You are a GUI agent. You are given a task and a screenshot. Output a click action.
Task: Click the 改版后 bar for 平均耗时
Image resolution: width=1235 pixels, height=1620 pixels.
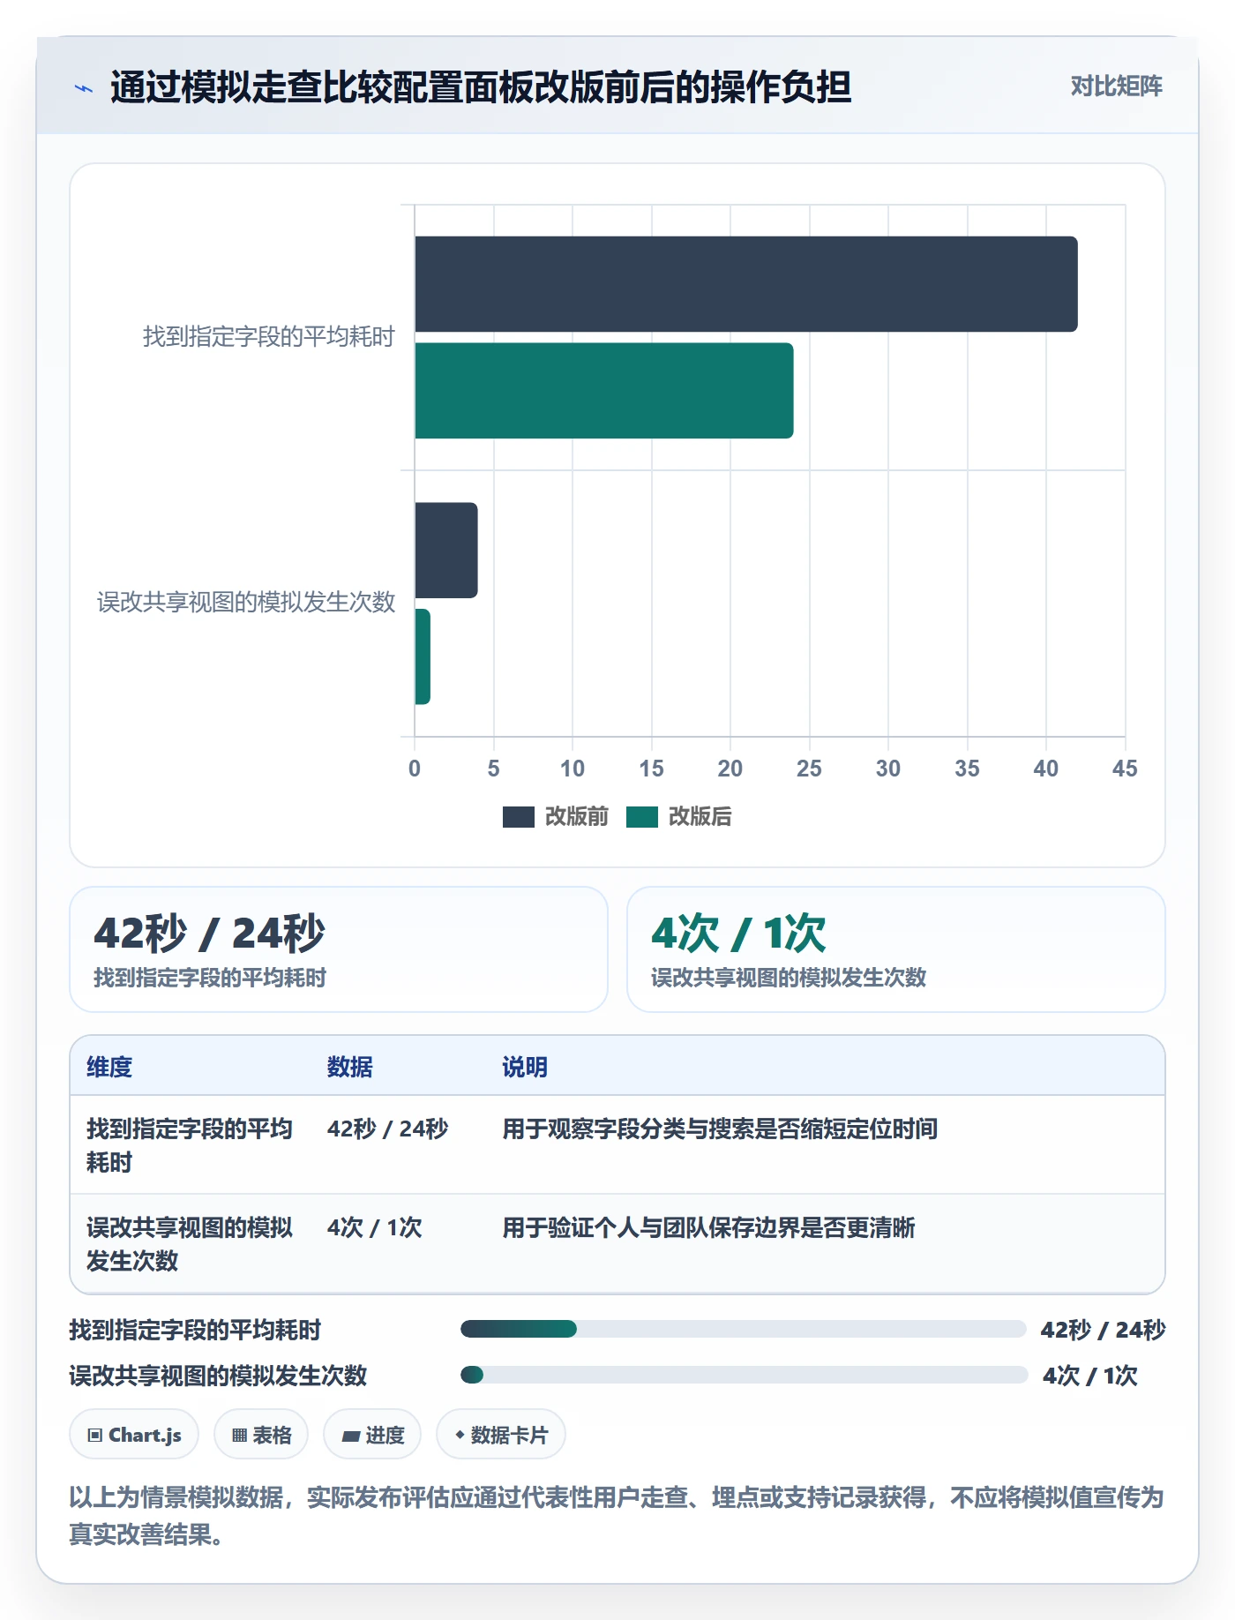click(604, 391)
